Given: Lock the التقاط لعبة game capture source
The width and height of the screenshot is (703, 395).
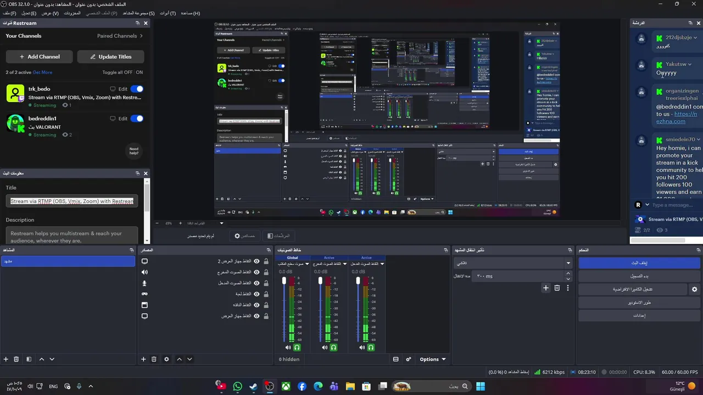Looking at the screenshot, I should tap(266, 294).
